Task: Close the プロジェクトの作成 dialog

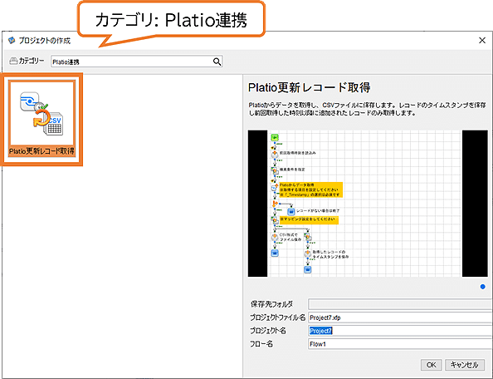Action: coord(482,40)
